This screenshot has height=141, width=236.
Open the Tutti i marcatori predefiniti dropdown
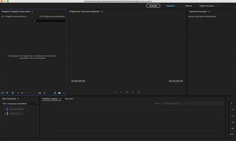point(20,104)
